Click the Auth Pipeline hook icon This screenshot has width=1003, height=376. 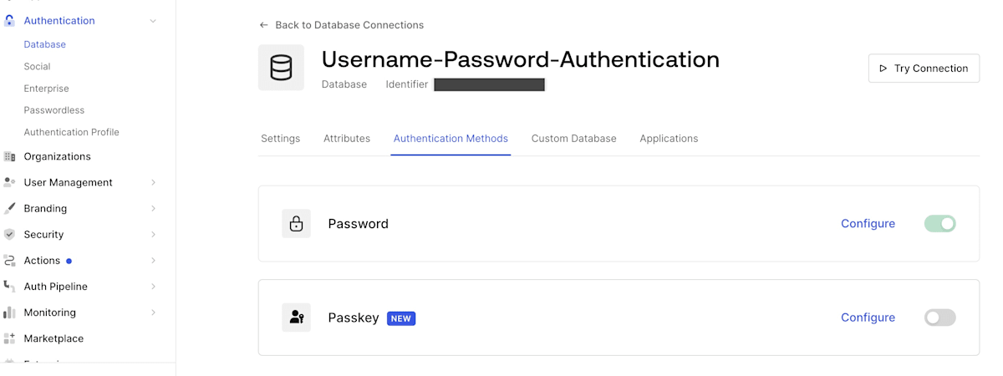pos(10,287)
